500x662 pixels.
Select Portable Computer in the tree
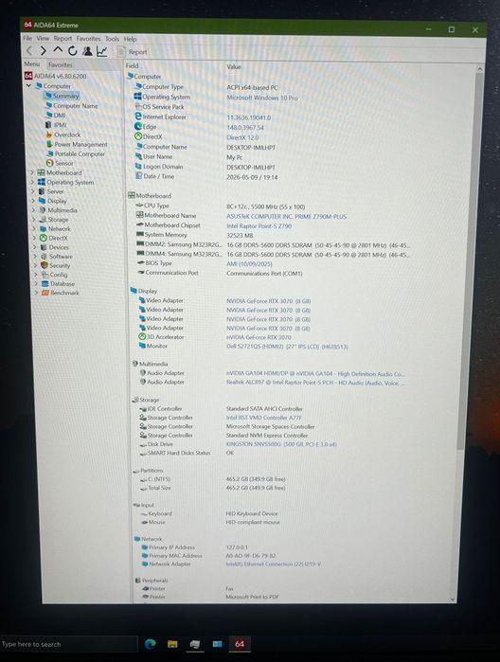click(76, 153)
